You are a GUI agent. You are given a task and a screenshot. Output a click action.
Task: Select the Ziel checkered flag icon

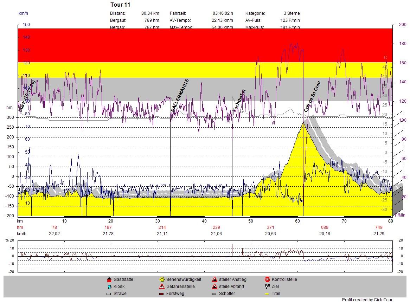point(267,287)
